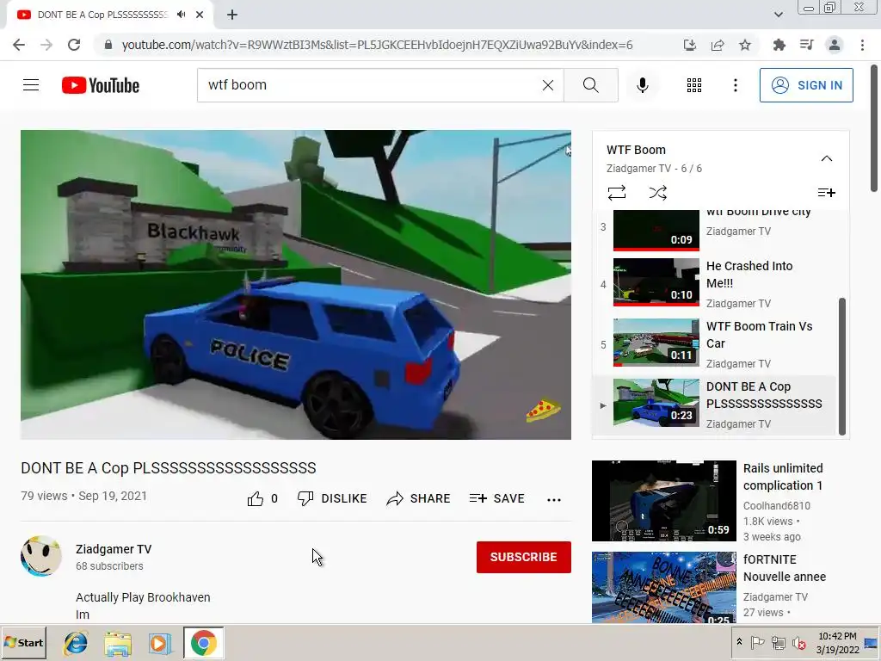Open fORTNITE Nouvelle annee title link
The width and height of the screenshot is (881, 661).
click(x=785, y=568)
